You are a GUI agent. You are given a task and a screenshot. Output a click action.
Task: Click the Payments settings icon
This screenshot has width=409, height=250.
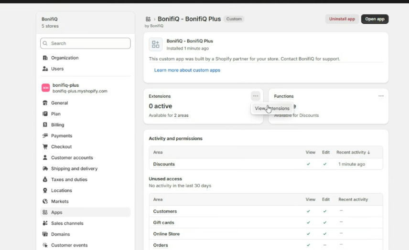[45, 135]
